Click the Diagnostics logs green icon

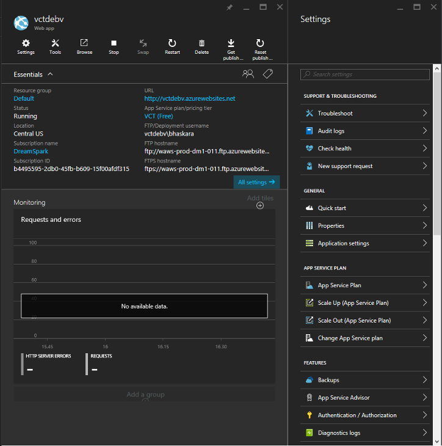(310, 433)
